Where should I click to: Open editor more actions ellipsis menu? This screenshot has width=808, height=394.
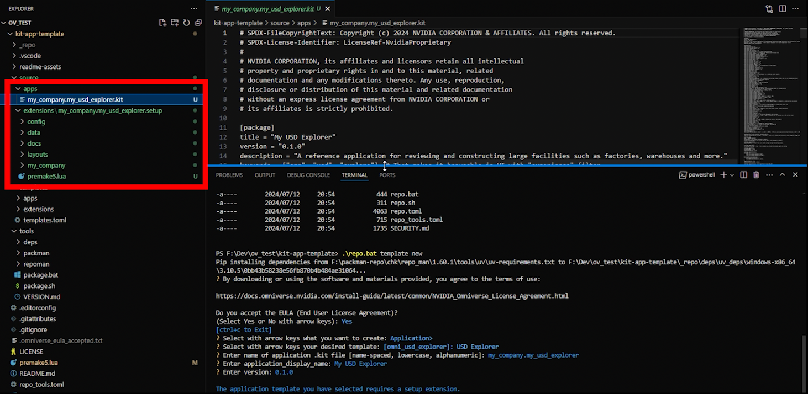(x=796, y=9)
